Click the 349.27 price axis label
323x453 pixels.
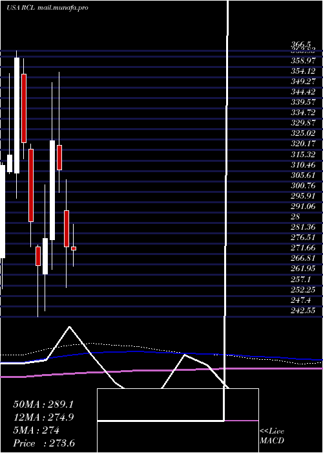(303, 82)
